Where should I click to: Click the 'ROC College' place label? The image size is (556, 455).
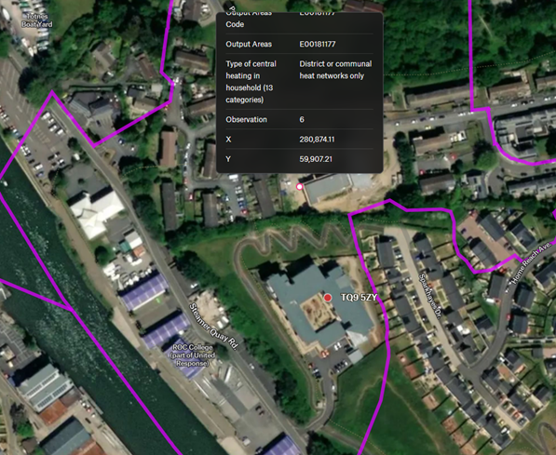[x=193, y=355]
